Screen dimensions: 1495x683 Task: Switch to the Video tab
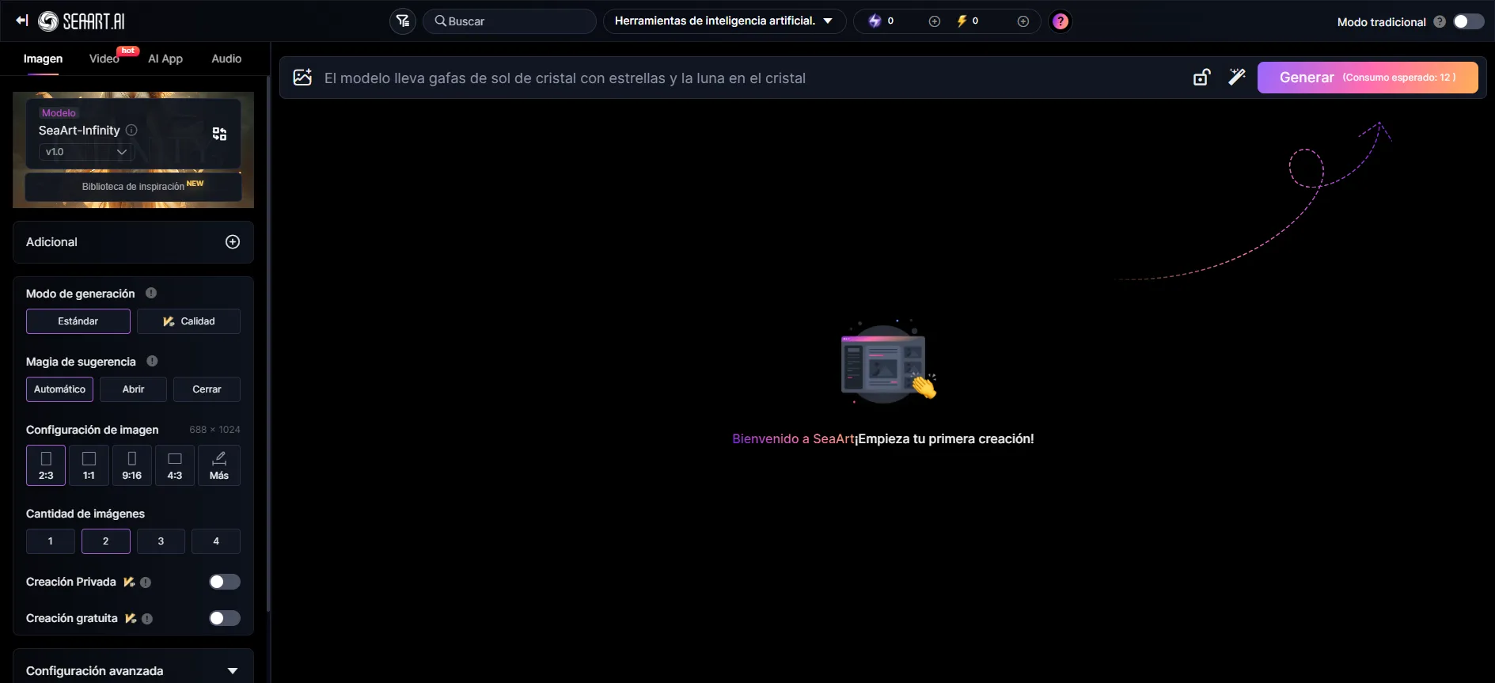104,59
